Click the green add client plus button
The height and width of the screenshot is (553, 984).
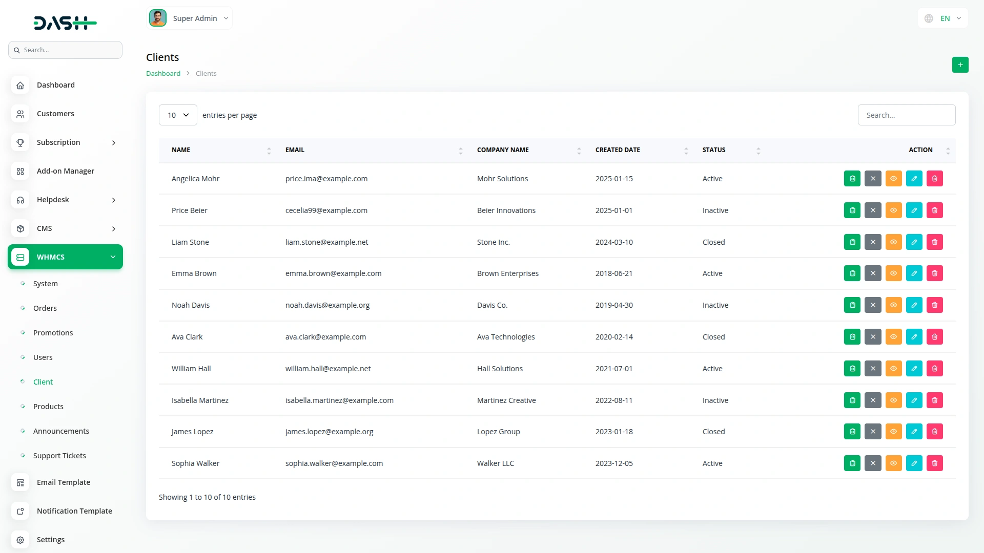(960, 65)
